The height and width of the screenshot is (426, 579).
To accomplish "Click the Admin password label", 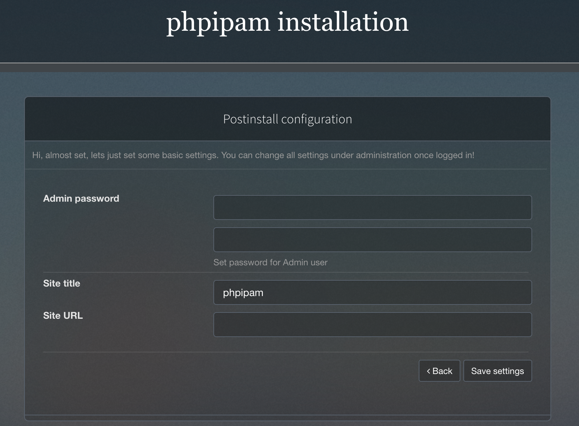I will [x=81, y=199].
